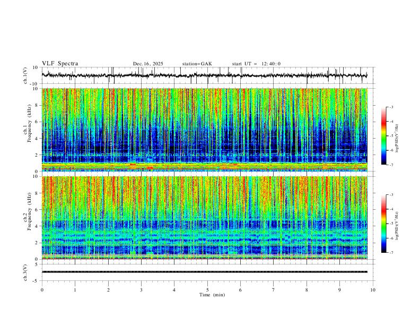Click the 'ch.3(V)' axis label
Image resolution: width=420 pixels, height=325 pixels.
pos(25,273)
